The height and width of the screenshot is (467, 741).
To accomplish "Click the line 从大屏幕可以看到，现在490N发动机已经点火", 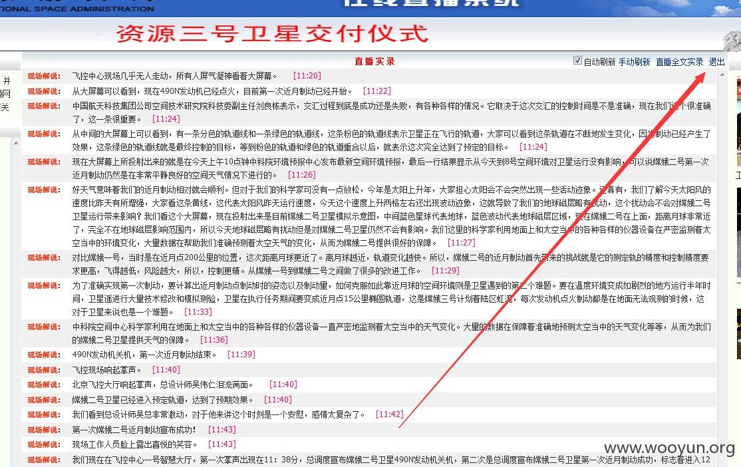I will point(212,91).
